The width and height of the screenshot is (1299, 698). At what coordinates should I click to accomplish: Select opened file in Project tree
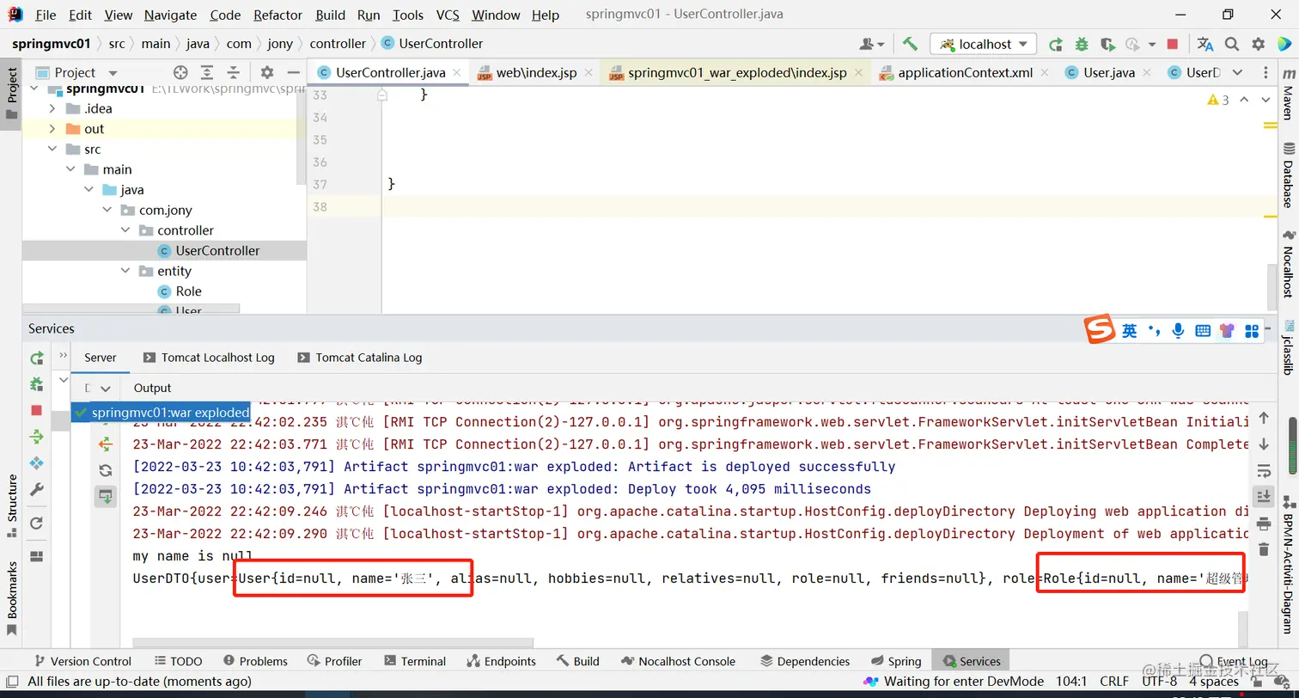[180, 73]
